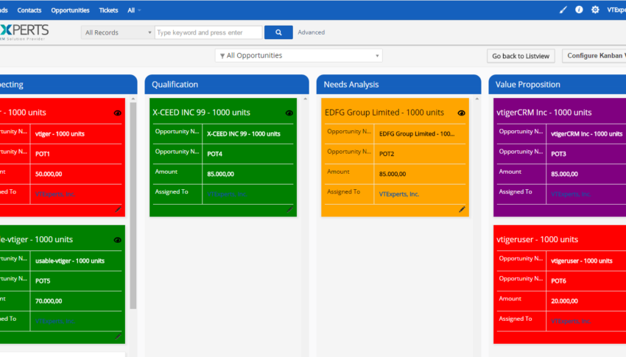This screenshot has width=626, height=357.
Task: Open the All menu dropdown arrow
Action: pos(139,10)
